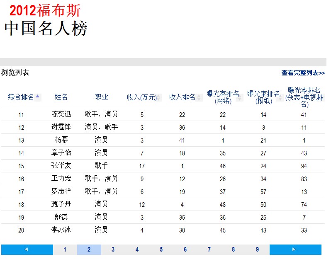The width and height of the screenshot is (331, 264).
Task: Select the name 陈奕迅
Action: pyautogui.click(x=61, y=114)
